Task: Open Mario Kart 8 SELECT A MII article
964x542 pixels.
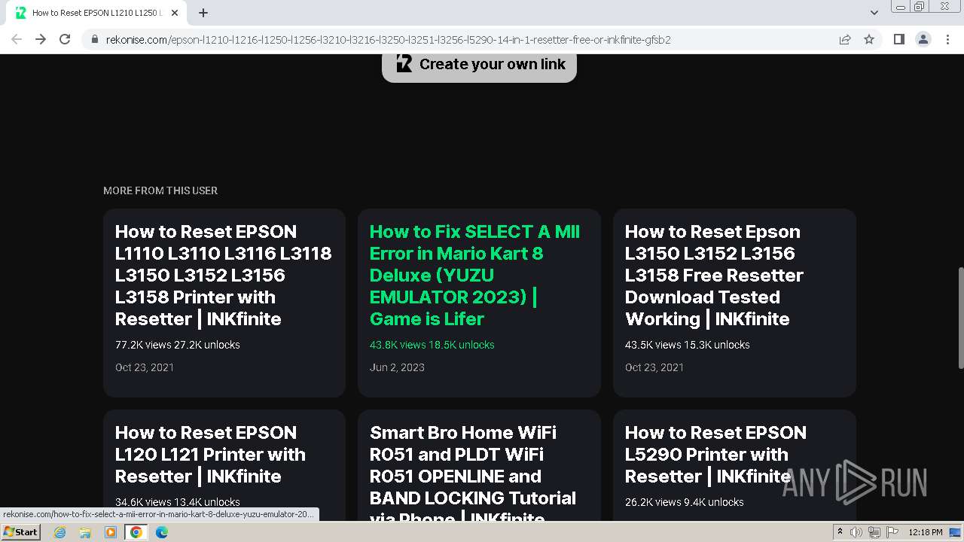Action: point(479,303)
